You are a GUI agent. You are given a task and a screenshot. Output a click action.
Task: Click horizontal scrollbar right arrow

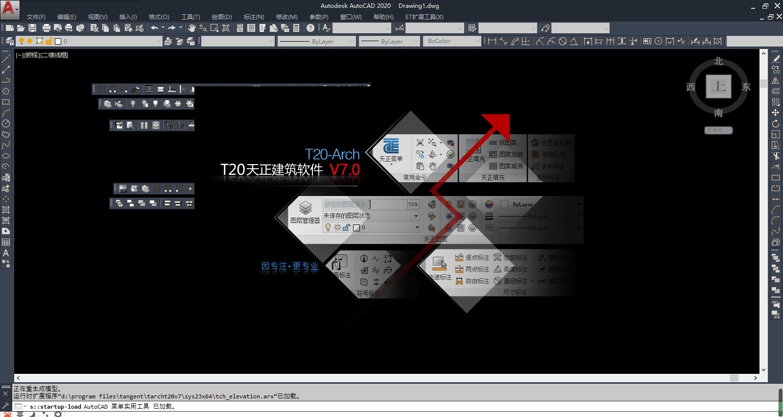pyautogui.click(x=756, y=378)
